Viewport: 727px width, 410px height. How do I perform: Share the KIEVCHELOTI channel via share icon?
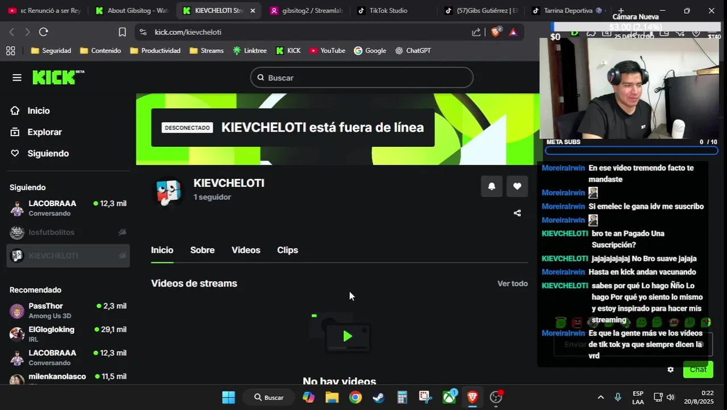click(x=517, y=213)
